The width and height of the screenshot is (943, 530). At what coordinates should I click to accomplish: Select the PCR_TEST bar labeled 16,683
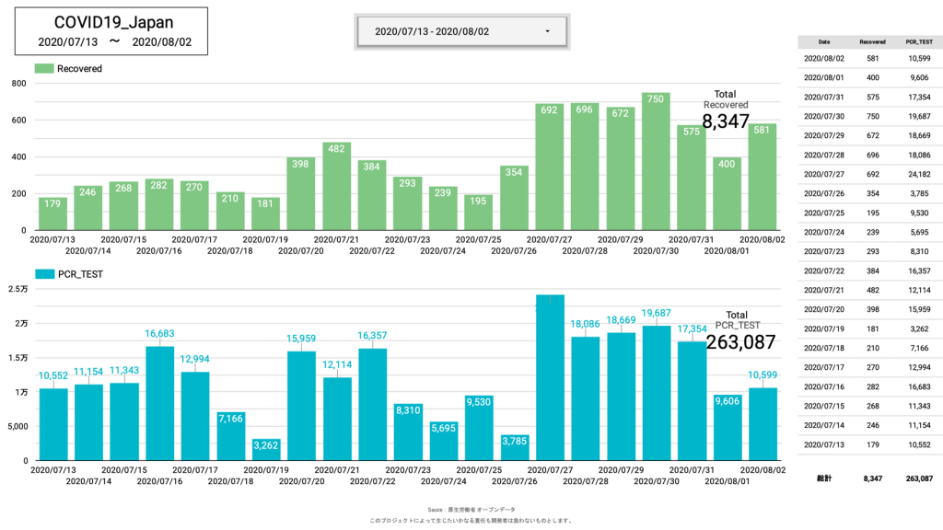pyautogui.click(x=159, y=405)
